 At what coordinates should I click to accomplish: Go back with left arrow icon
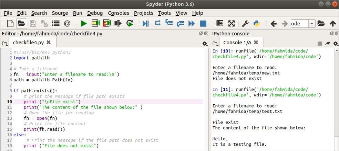click(x=274, y=23)
